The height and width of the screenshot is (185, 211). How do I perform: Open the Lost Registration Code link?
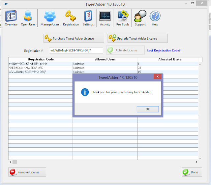[x=164, y=50]
